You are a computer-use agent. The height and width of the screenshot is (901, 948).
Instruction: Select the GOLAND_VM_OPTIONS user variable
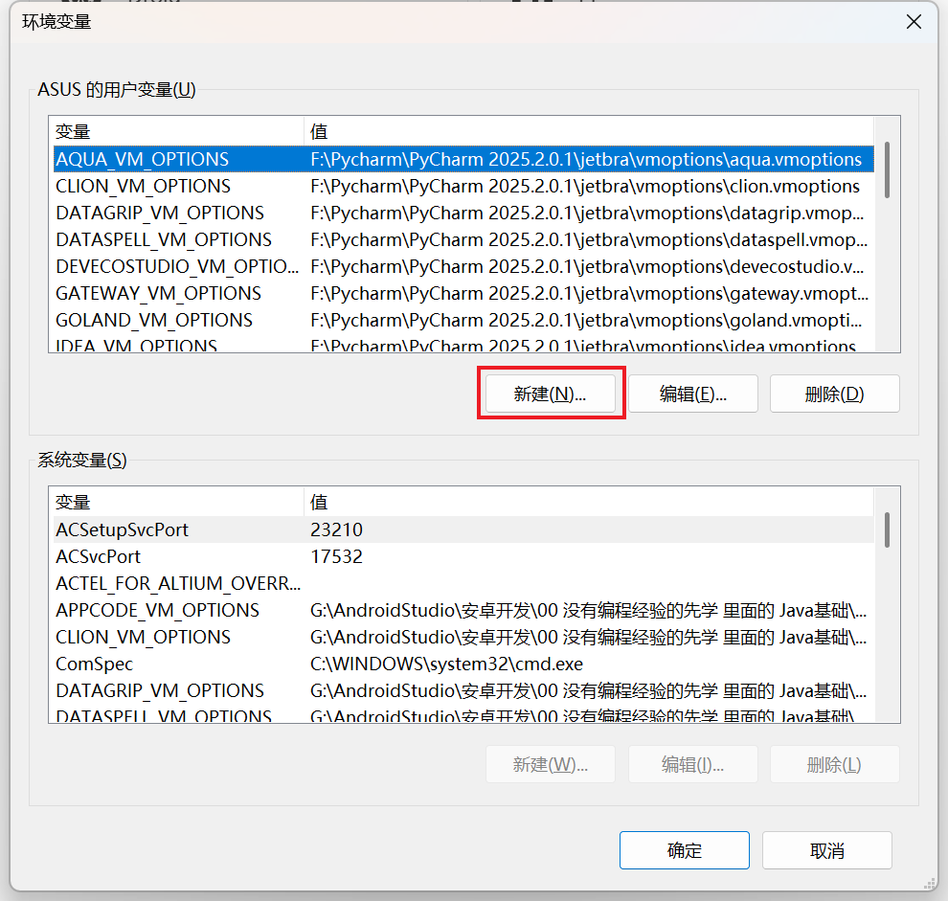tap(463, 320)
